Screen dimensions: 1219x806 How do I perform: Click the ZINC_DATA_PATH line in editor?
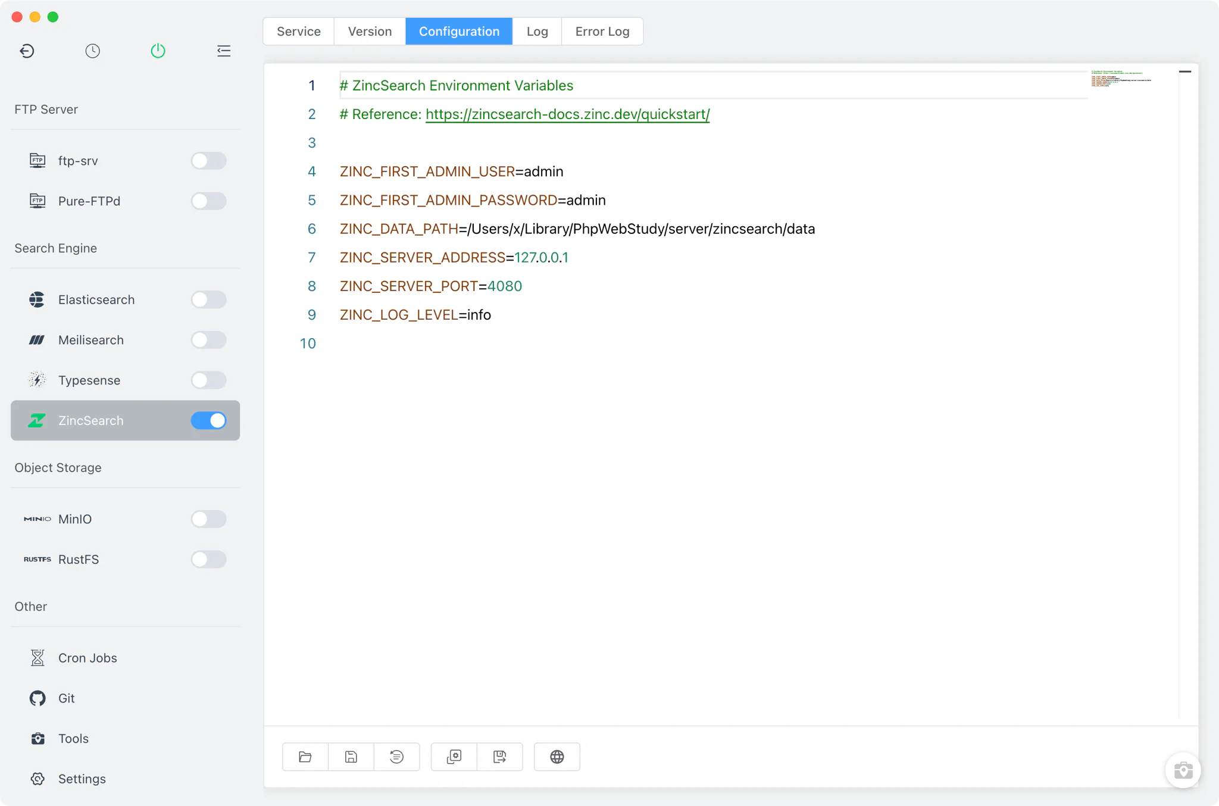[577, 229]
